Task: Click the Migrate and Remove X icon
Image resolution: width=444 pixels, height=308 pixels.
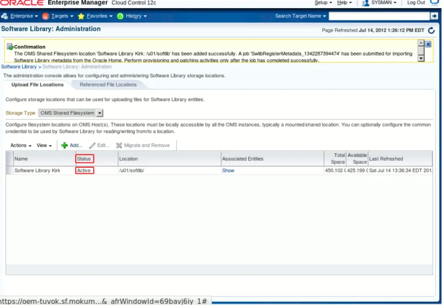Action: 119,146
